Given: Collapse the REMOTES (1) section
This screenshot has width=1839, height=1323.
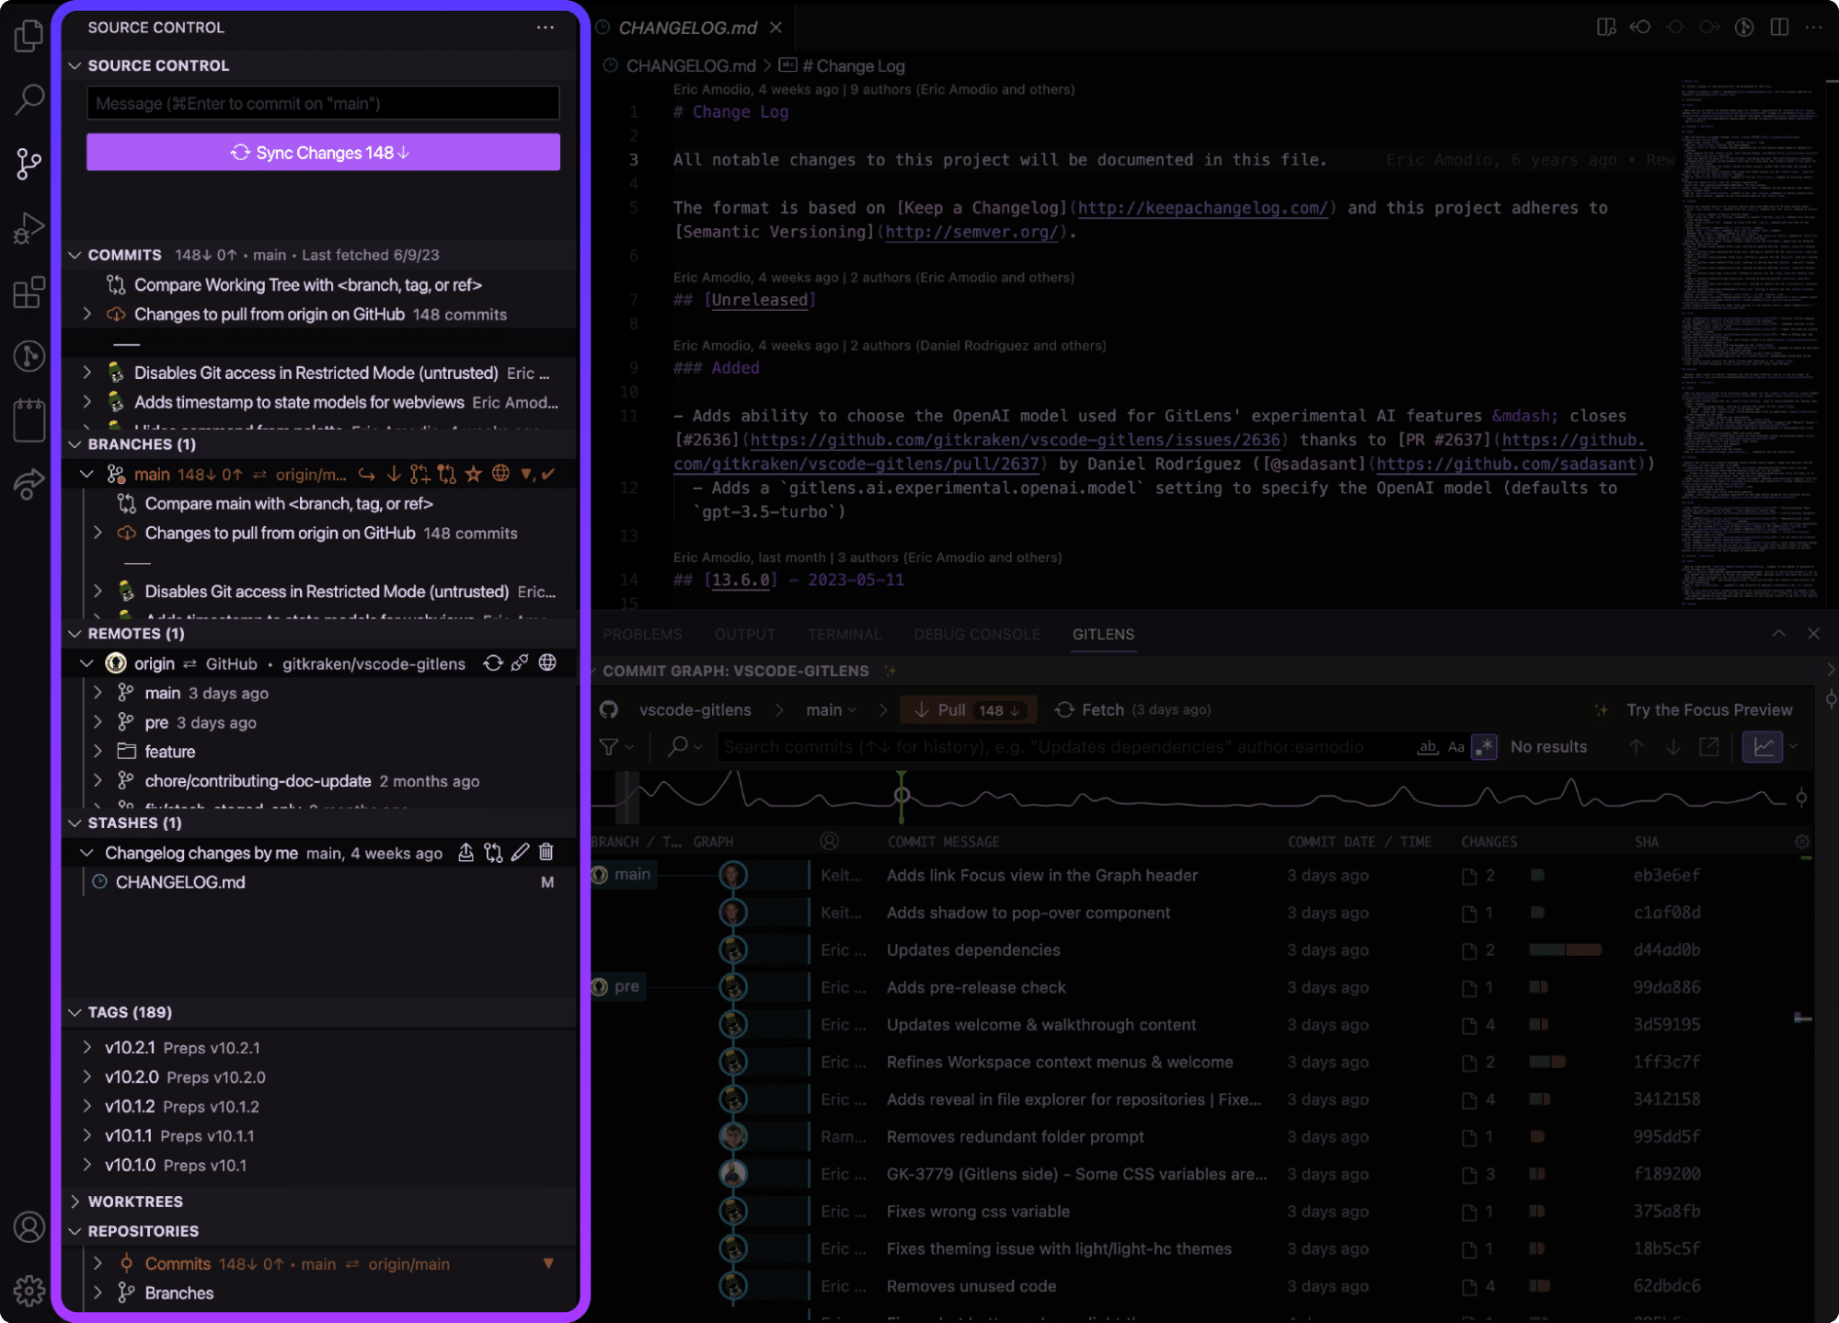Looking at the screenshot, I should tap(75, 634).
